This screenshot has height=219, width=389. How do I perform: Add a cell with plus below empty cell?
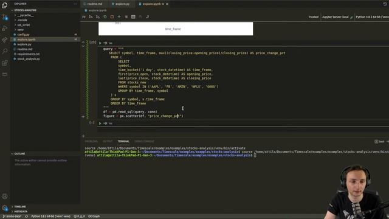(x=83, y=136)
